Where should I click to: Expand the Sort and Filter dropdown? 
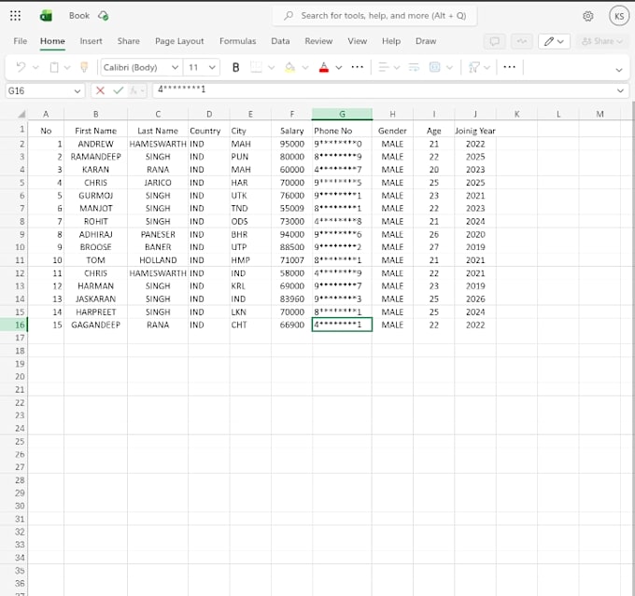pos(487,67)
